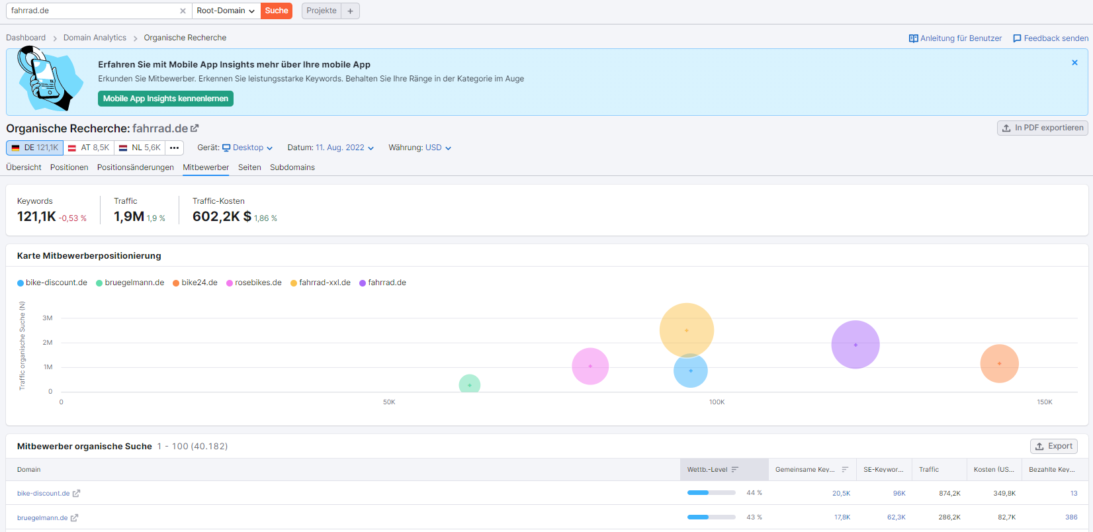This screenshot has width=1093, height=532.
Task: Open bruegelmann.de external link icon
Action: pos(74,518)
